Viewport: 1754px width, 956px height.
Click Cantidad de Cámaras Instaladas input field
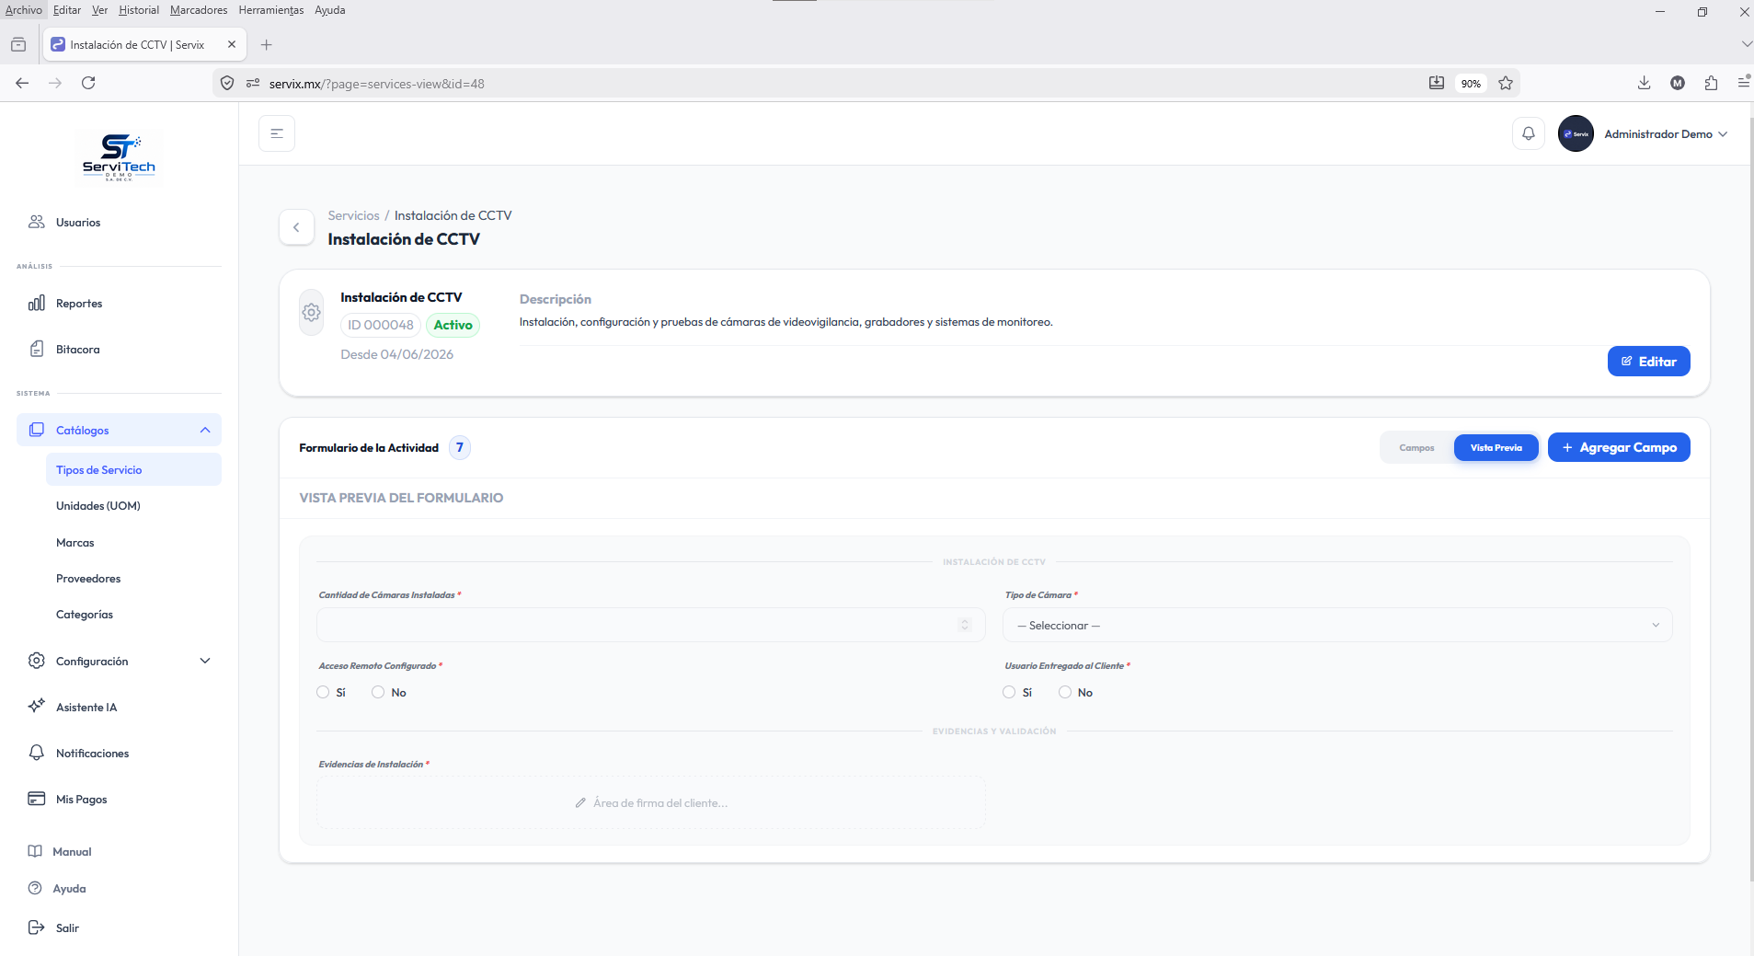pos(651,625)
